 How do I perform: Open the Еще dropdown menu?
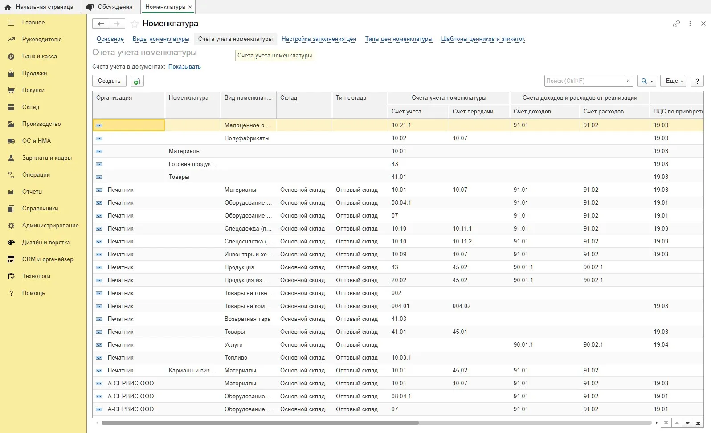[673, 81]
